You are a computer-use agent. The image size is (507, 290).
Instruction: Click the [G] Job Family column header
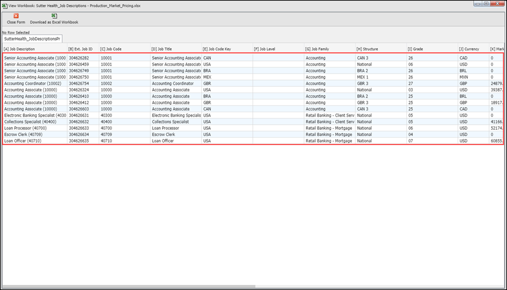[330, 49]
